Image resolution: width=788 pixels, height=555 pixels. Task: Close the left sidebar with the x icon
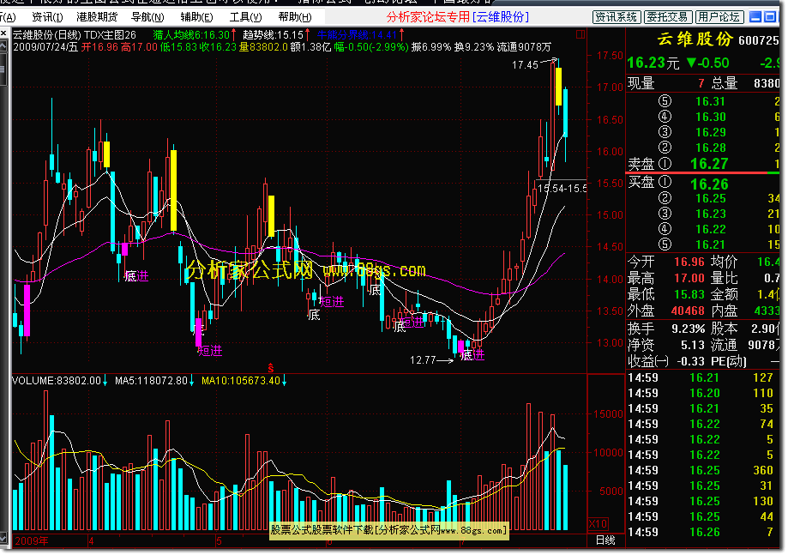click(3, 33)
